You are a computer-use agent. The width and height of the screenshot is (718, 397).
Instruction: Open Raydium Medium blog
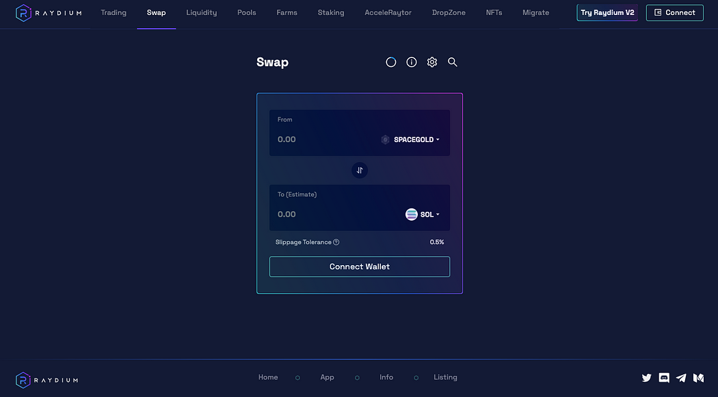(x=698, y=378)
